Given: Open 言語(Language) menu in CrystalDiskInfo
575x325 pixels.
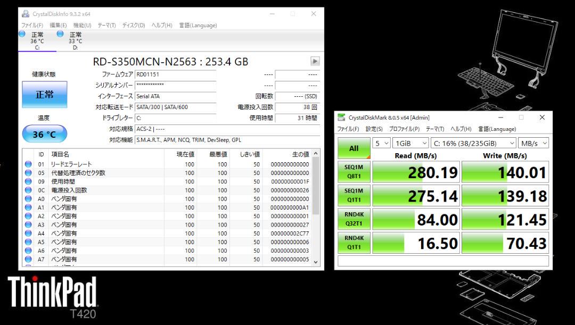Looking at the screenshot, I should [x=198, y=26].
